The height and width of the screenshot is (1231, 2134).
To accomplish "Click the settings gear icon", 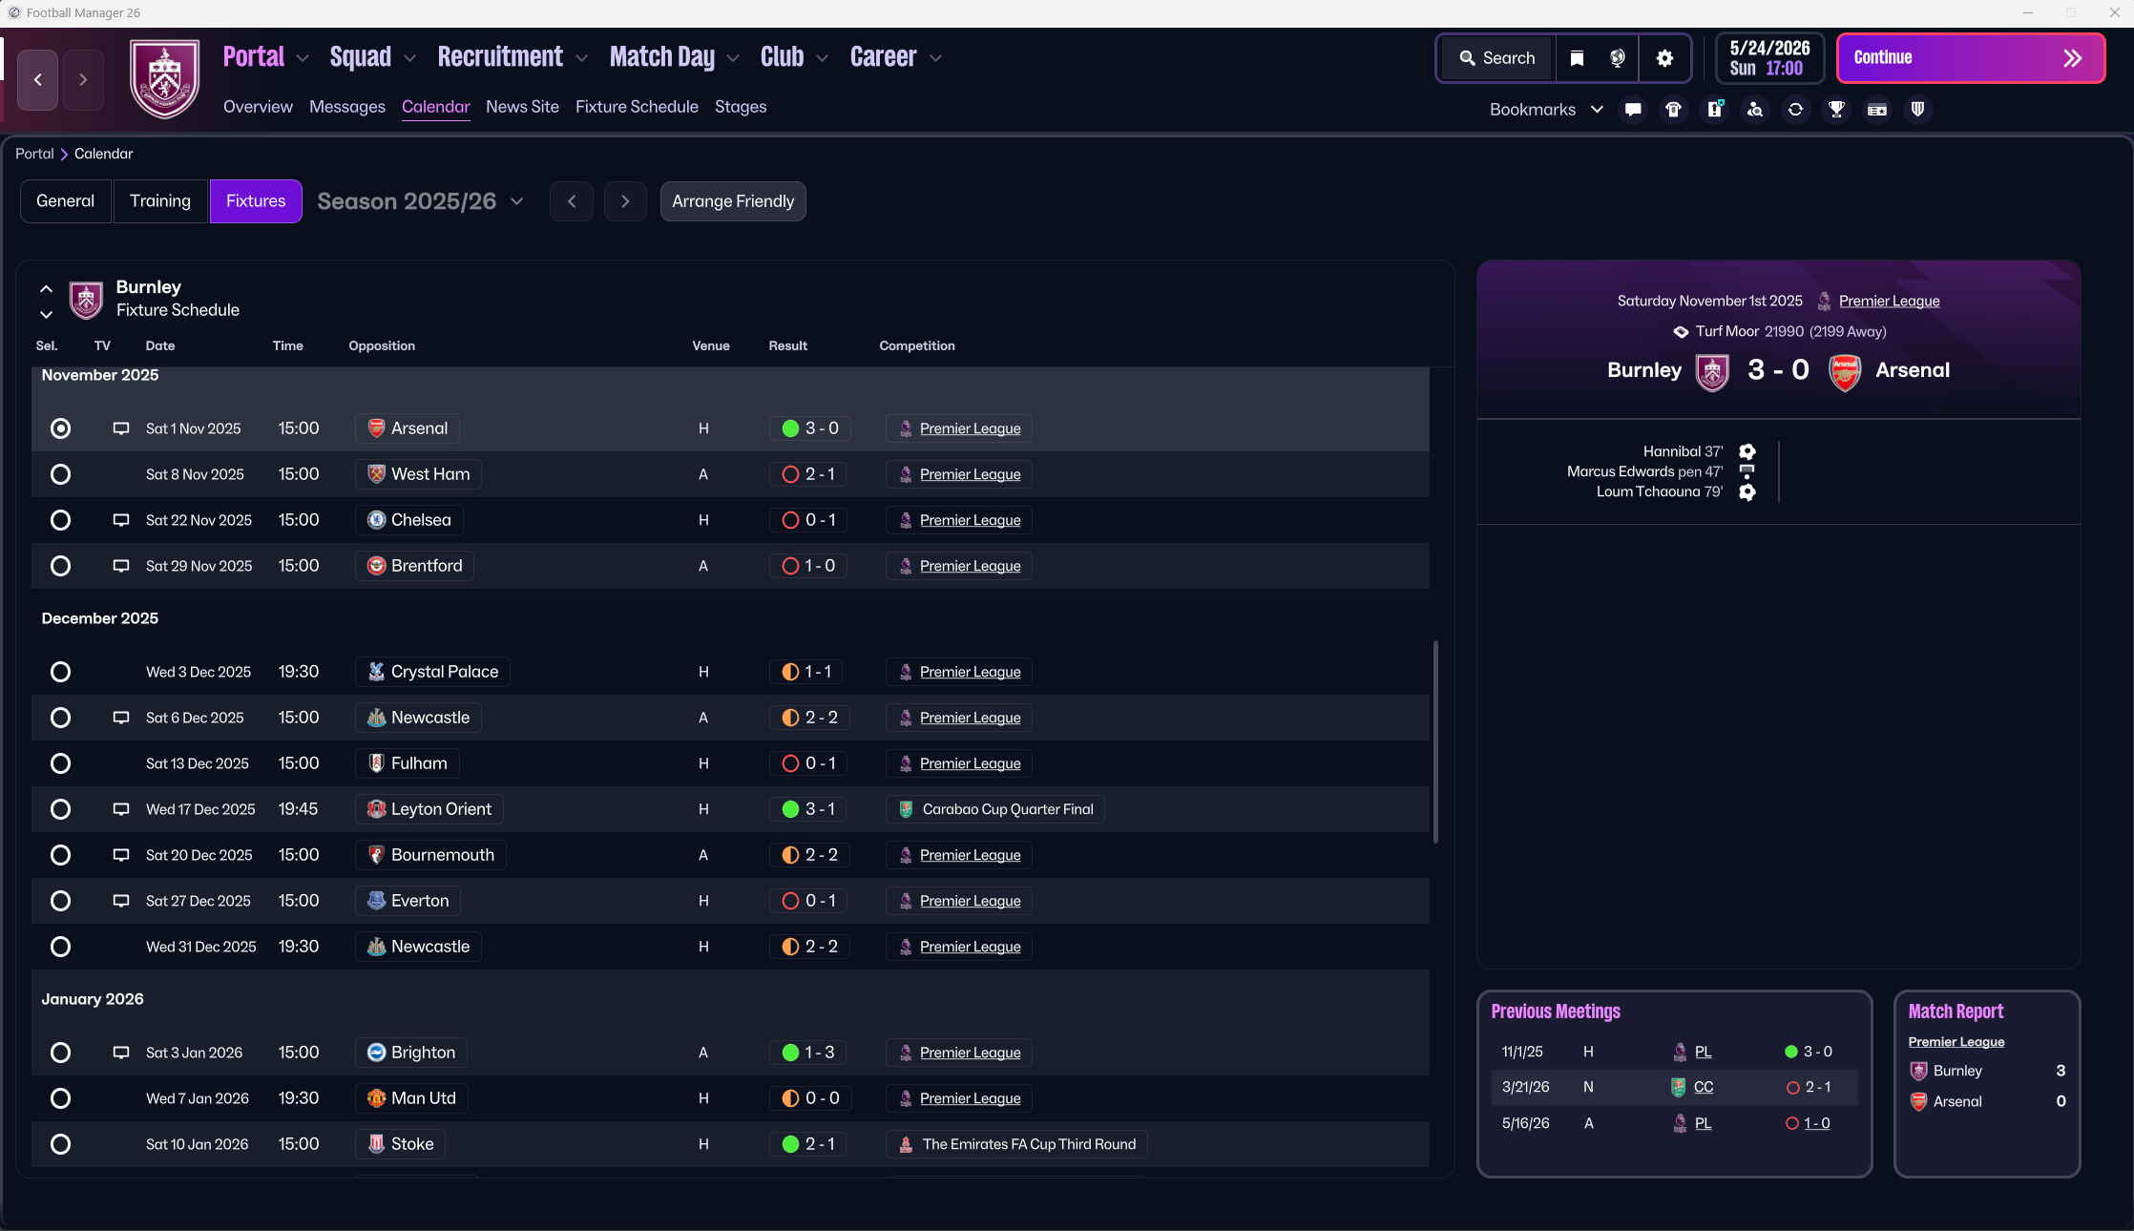I will 1664,58.
